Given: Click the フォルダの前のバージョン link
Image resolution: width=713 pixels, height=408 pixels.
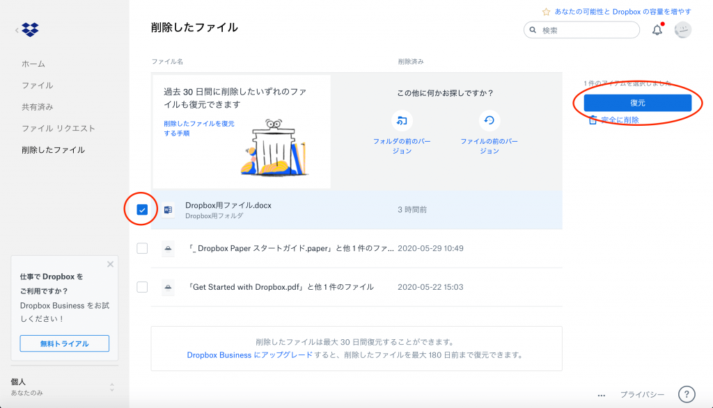Looking at the screenshot, I should (x=402, y=146).
